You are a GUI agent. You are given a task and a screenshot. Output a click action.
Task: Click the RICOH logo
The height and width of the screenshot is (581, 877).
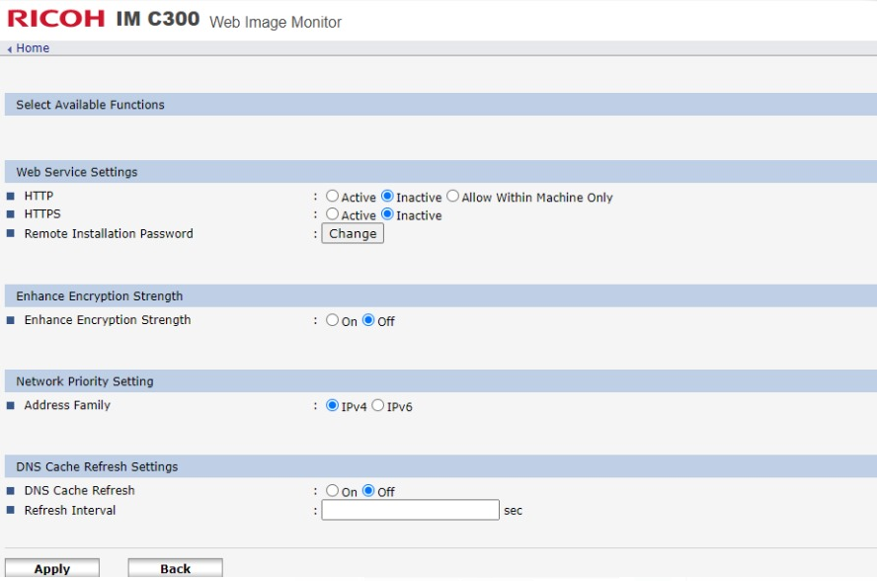click(55, 19)
